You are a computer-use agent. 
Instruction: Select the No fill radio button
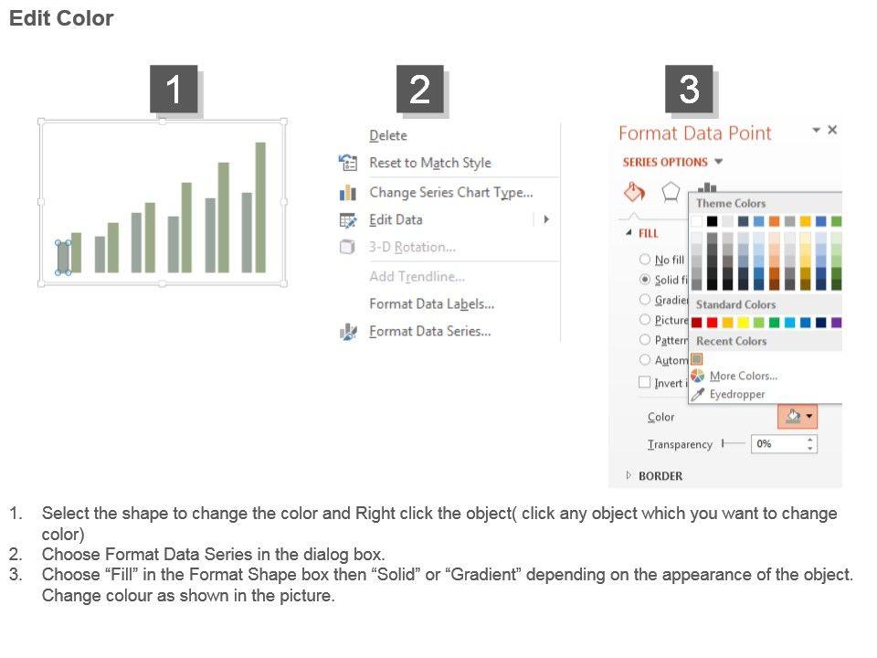tap(645, 260)
